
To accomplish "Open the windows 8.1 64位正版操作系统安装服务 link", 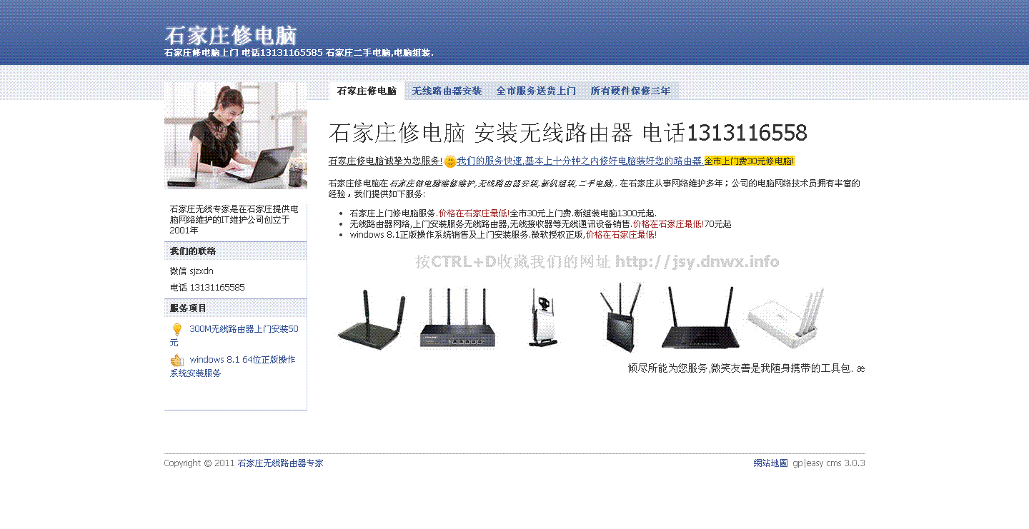I will point(232,366).
